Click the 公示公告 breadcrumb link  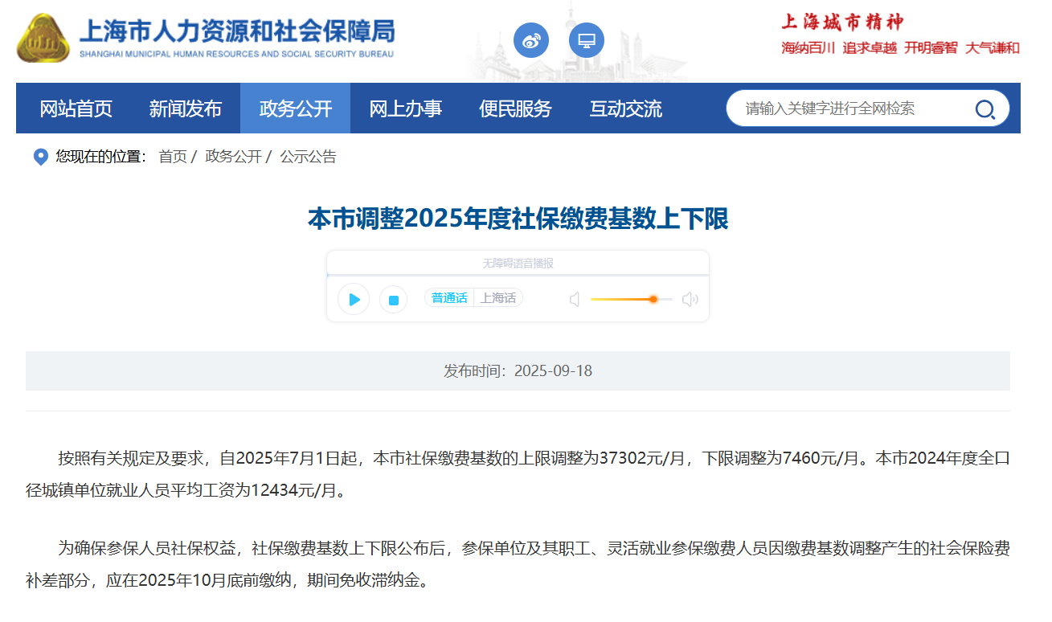tap(308, 157)
